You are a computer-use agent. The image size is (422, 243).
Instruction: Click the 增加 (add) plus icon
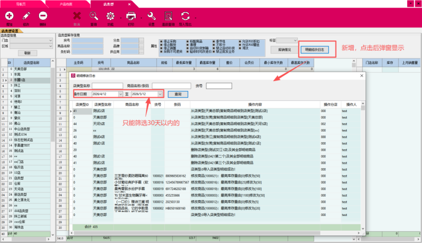click(x=9, y=16)
